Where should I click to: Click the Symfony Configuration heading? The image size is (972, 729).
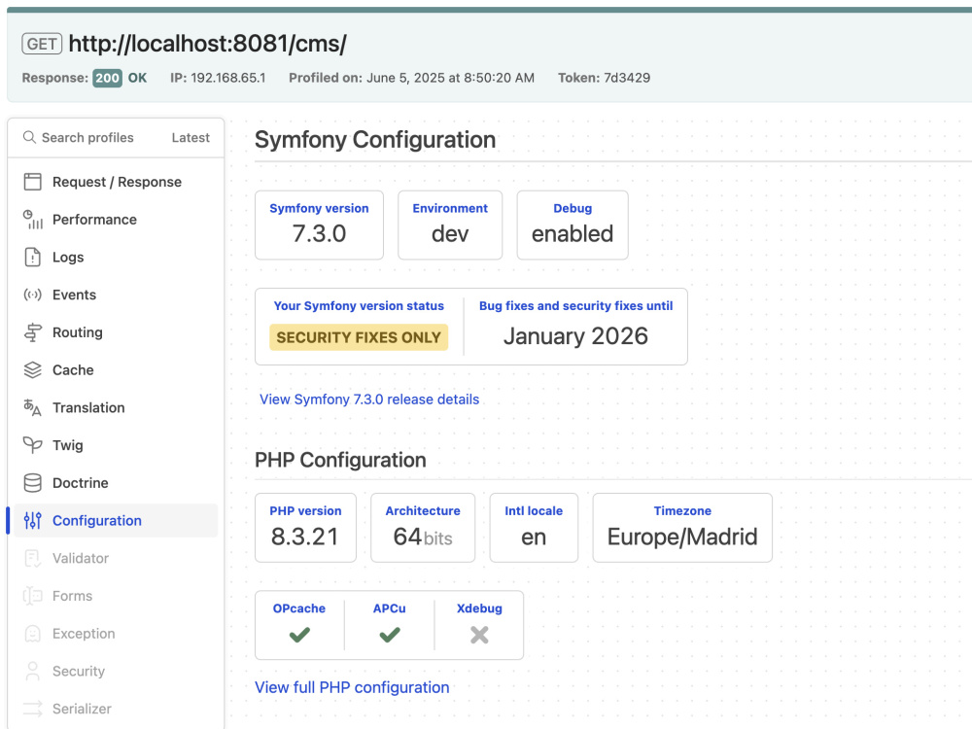[375, 139]
